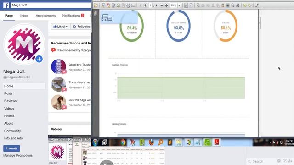The height and width of the screenshot is (165, 294).
Task: Click the Manage Promotions link
Action: pyautogui.click(x=18, y=155)
